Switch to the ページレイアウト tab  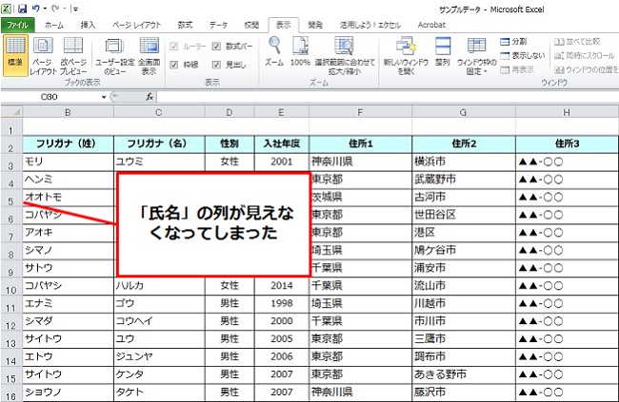[x=136, y=26]
